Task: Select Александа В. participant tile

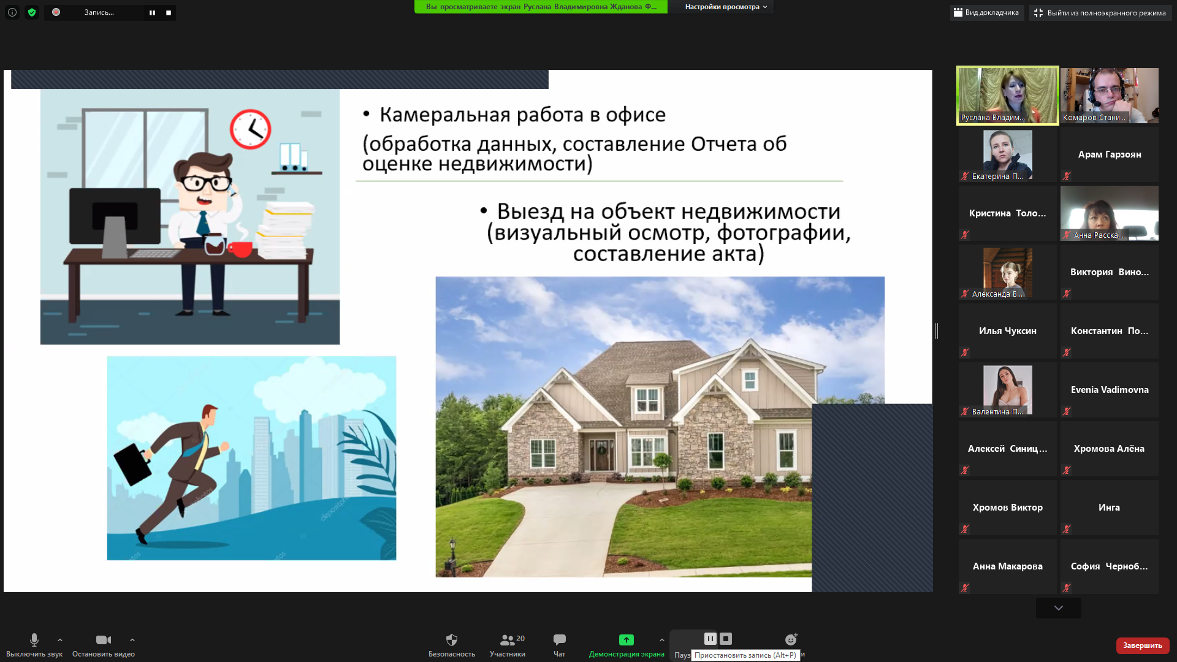Action: [1008, 272]
